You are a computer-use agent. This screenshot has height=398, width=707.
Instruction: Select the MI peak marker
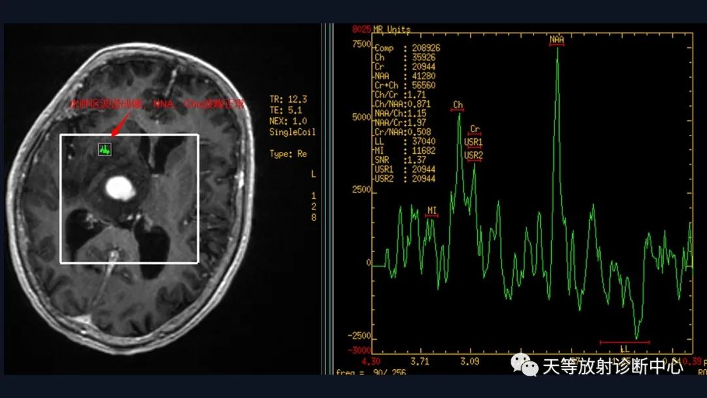click(431, 211)
